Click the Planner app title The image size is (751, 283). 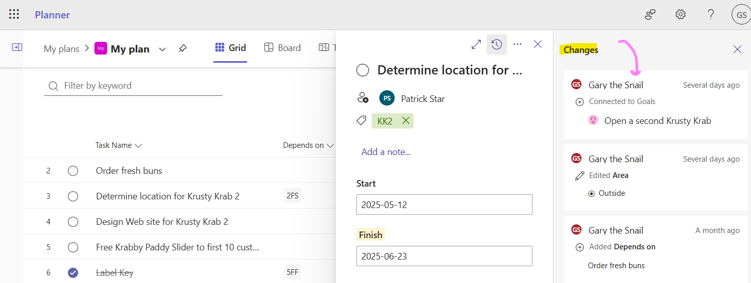[53, 15]
